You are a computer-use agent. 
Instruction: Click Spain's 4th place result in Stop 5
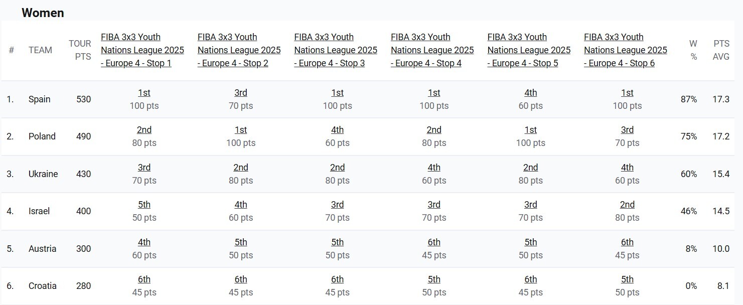[531, 93]
